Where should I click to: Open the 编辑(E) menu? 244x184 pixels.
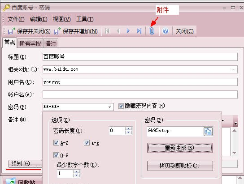(x=39, y=19)
